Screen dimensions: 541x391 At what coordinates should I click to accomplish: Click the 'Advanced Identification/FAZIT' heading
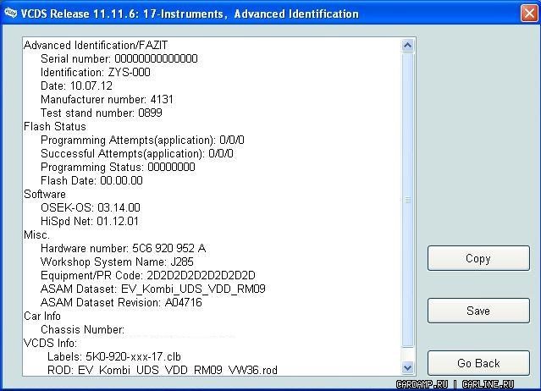96,45
